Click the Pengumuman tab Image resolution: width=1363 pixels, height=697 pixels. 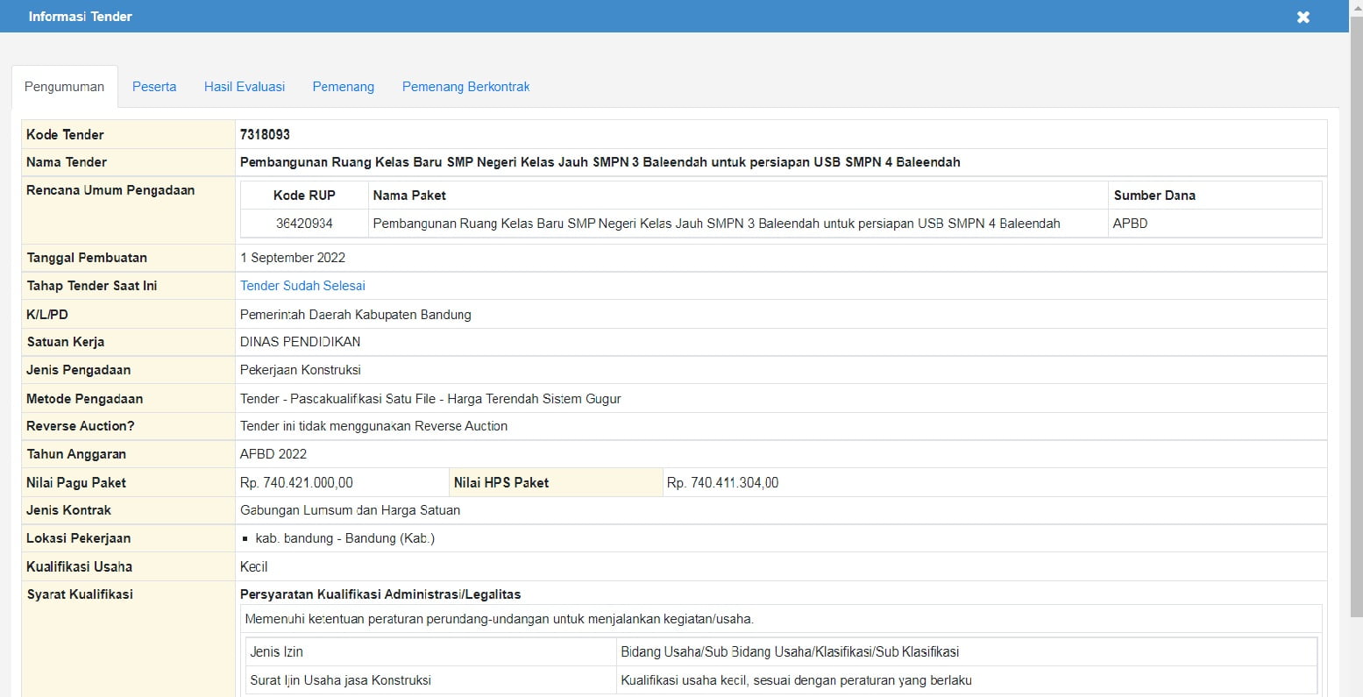64,87
